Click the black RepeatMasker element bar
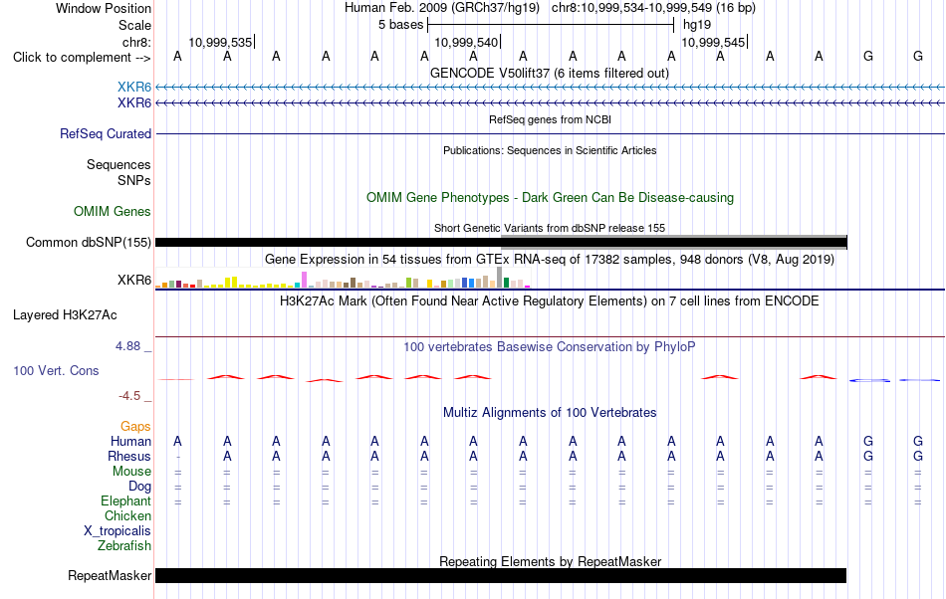 click(x=501, y=575)
